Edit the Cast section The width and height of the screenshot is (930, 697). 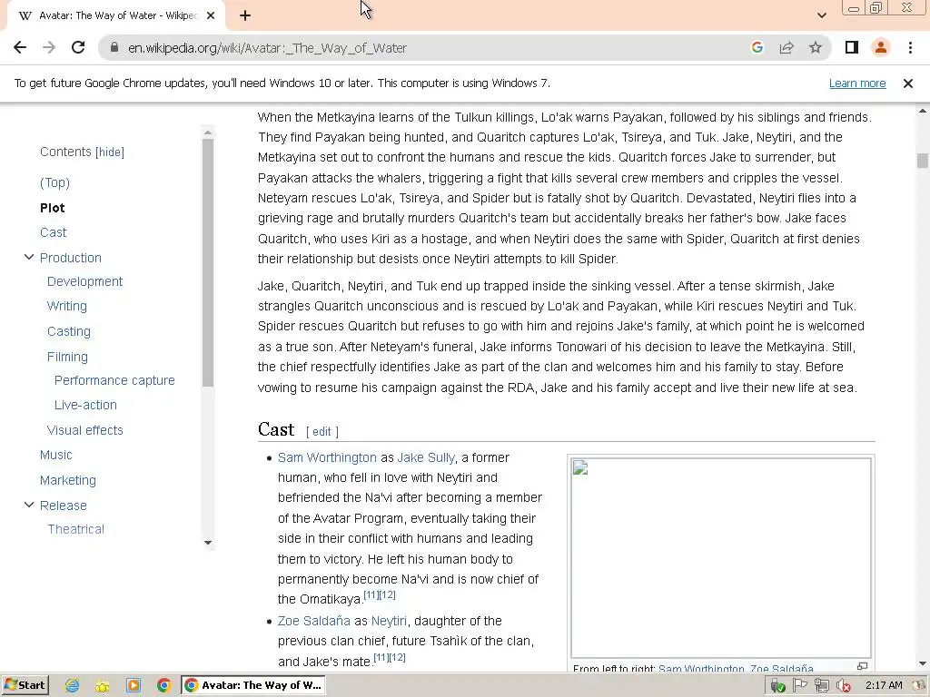point(322,432)
